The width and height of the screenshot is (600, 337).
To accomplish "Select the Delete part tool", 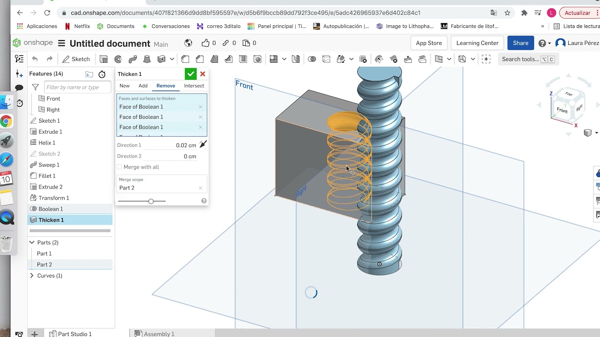I will point(363,59).
